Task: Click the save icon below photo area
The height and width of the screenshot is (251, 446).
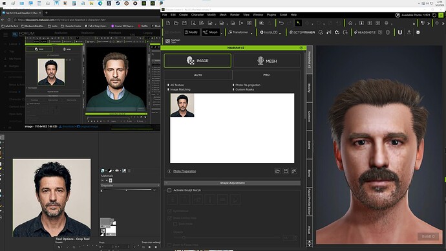Action: [286, 171]
